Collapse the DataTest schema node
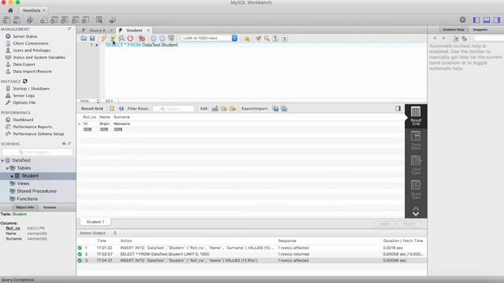This screenshot has width=504, height=283. coord(2,160)
